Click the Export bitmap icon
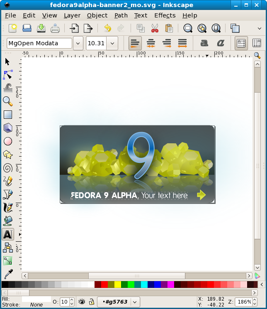 88,28
